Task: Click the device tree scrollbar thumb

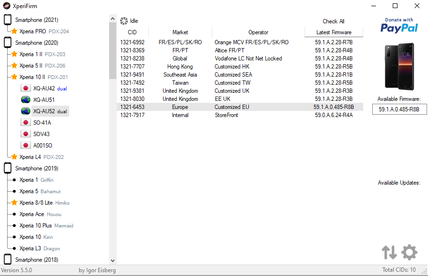Action: [113, 50]
